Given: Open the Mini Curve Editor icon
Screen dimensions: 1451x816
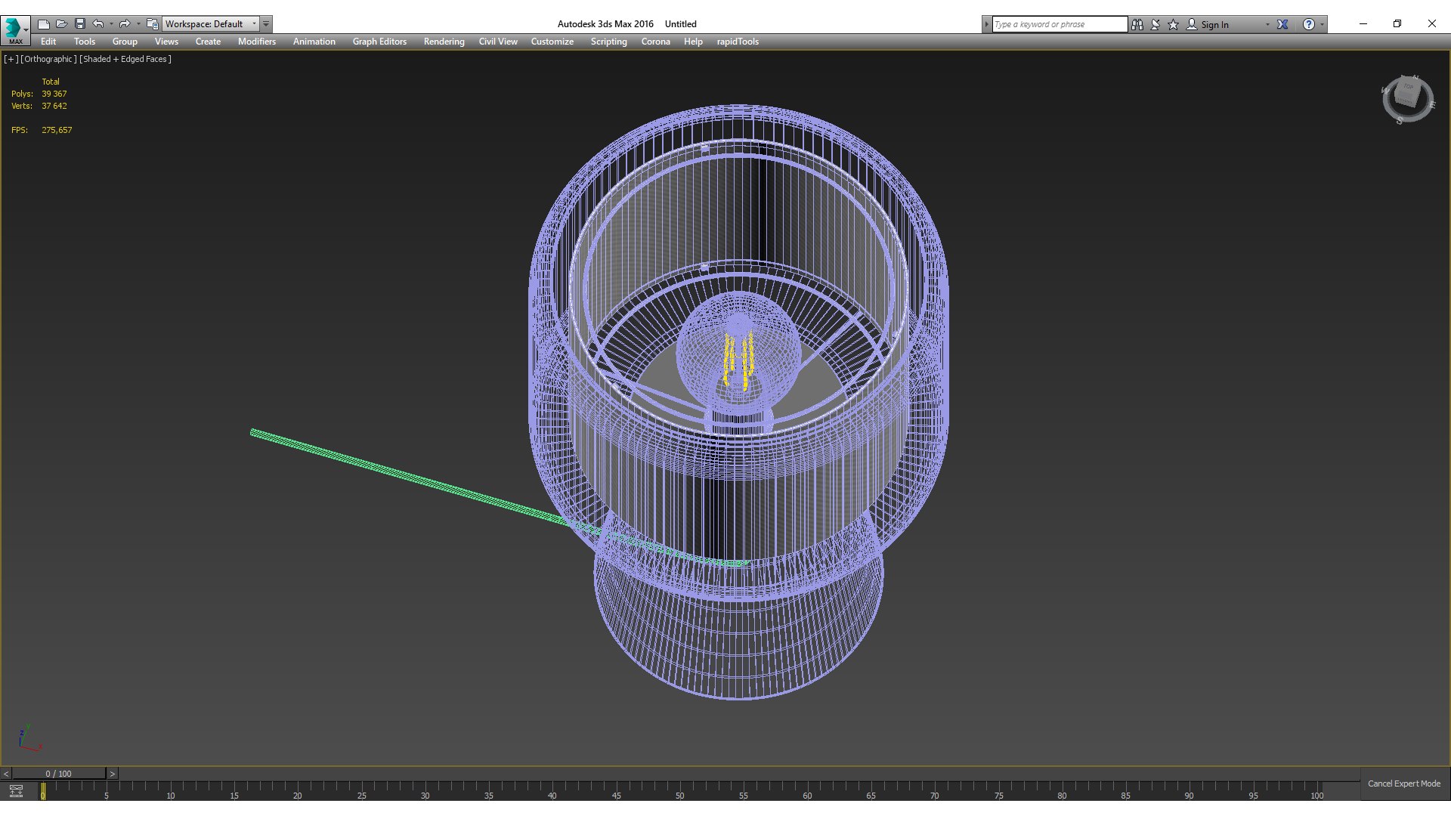Looking at the screenshot, I should 16,791.
